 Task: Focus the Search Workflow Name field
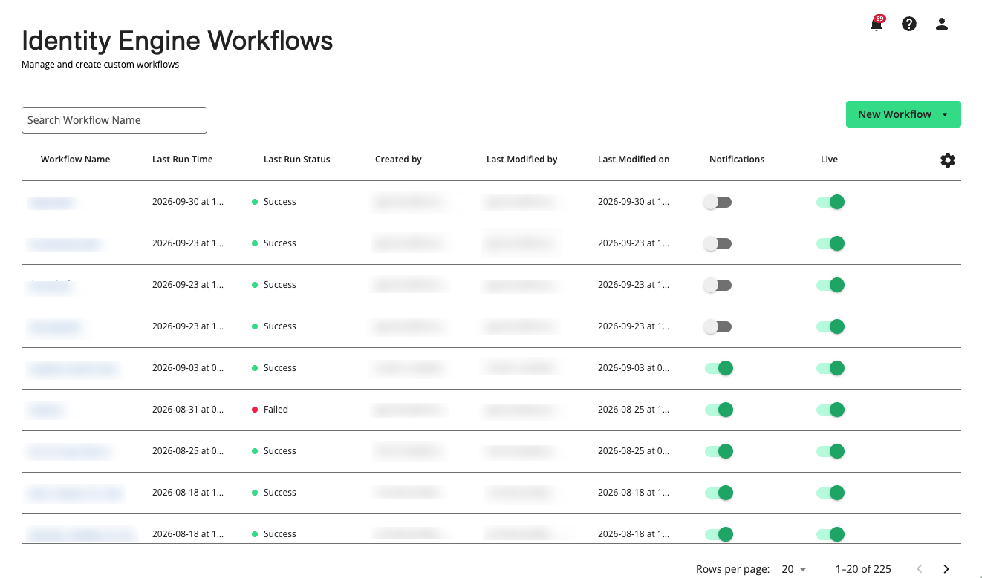(114, 120)
